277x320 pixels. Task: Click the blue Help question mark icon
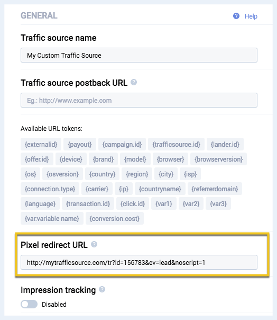[x=236, y=16]
